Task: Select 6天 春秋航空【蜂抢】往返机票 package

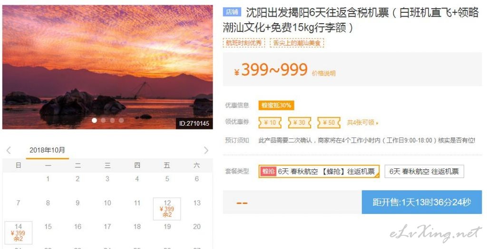Action: (319, 171)
